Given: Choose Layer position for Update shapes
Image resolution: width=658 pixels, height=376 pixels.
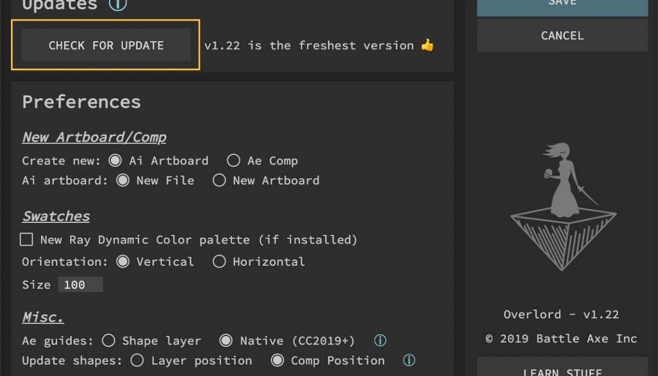Looking at the screenshot, I should [x=137, y=361].
